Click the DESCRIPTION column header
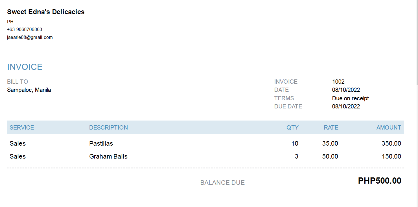418x207 pixels. click(x=108, y=128)
